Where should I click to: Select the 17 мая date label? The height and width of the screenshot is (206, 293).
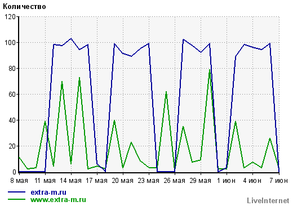97,181
